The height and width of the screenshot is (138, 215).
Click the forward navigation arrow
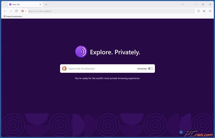tap(11, 11)
